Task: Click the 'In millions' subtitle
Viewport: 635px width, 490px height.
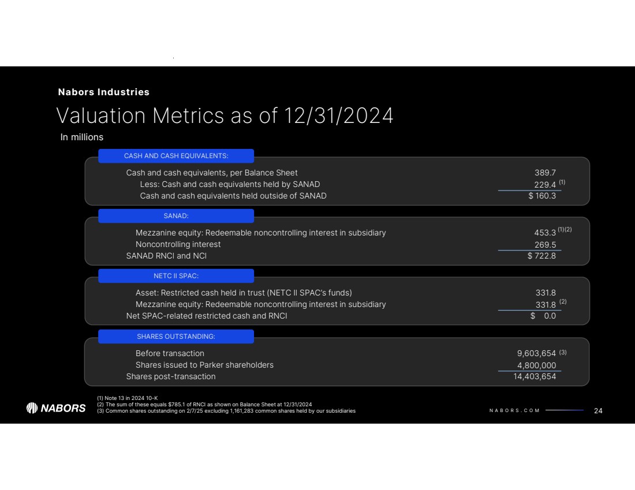Action: pos(82,137)
